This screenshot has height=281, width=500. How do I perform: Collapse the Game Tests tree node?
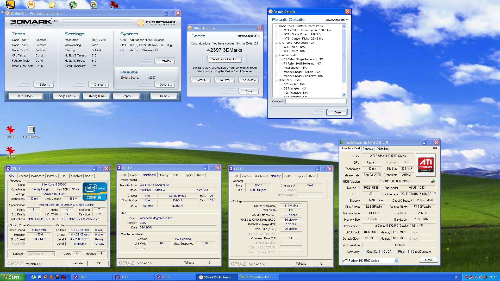[x=276, y=26]
